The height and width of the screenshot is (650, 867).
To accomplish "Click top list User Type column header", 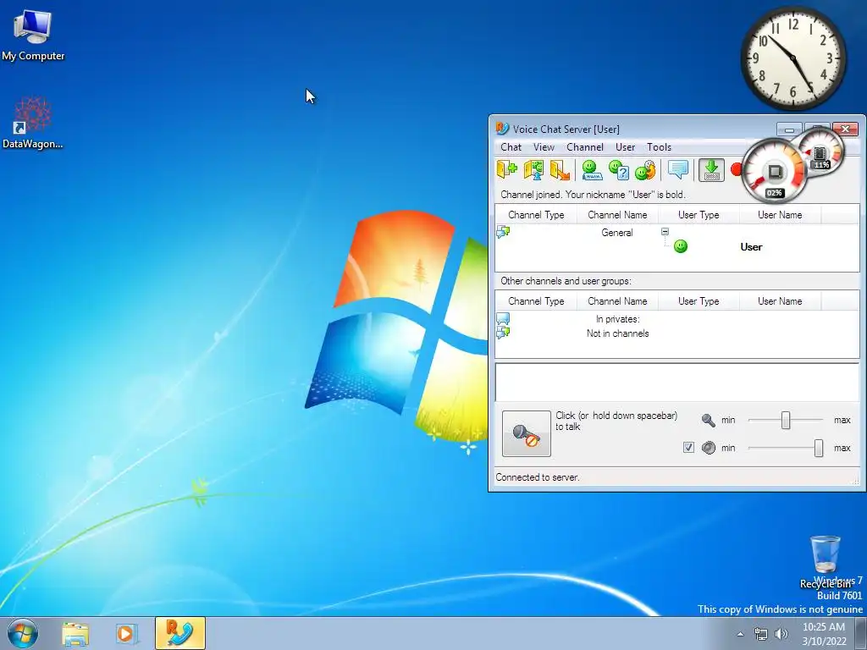I will [699, 215].
